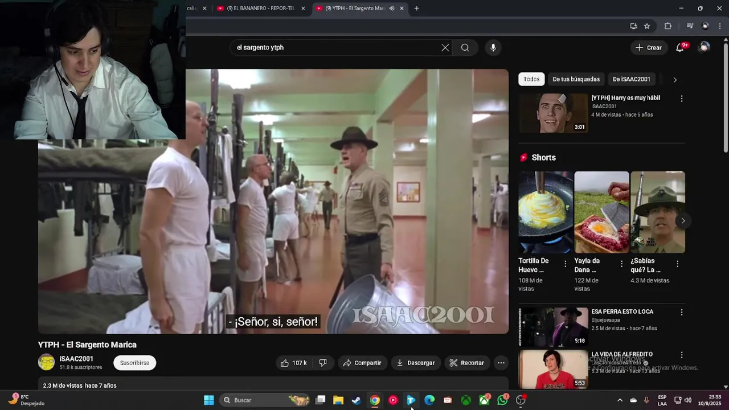Open the Chrome three-dot menu
The height and width of the screenshot is (410, 729).
(x=720, y=26)
